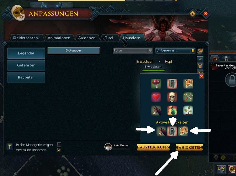This screenshot has width=236, height=176.
Task: Open the info button near window top
Action: click(x=193, y=14)
